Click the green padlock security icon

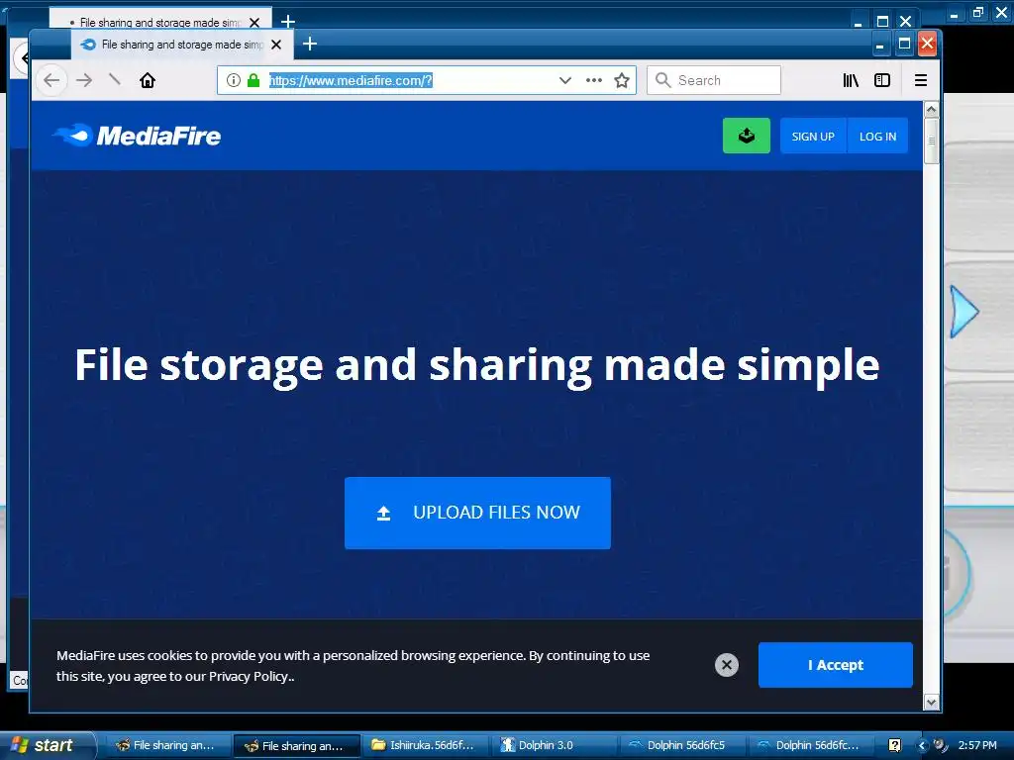click(x=253, y=80)
